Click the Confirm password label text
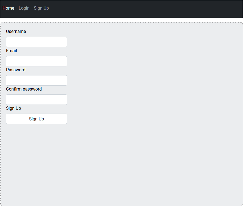The height and width of the screenshot is (211, 243). pyautogui.click(x=24, y=89)
